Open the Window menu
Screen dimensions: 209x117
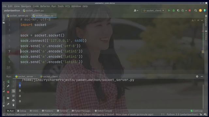[x=76, y=6]
